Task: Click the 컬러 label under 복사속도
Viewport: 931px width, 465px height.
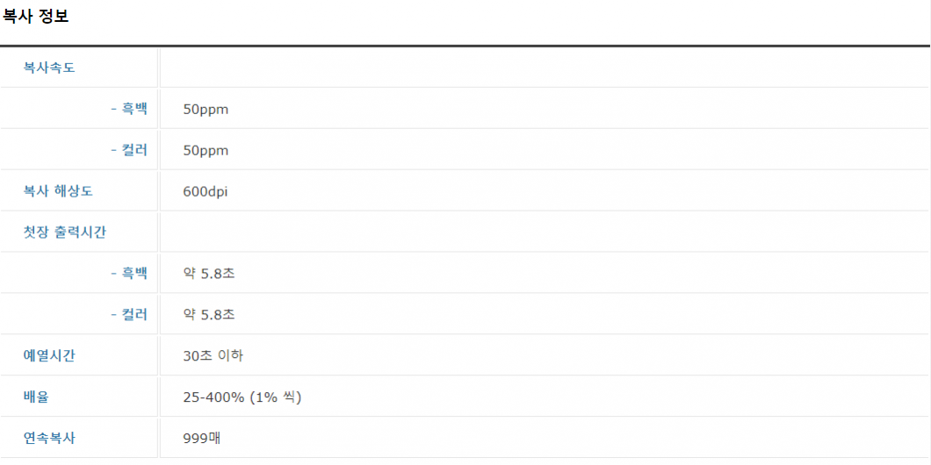Action: [129, 150]
